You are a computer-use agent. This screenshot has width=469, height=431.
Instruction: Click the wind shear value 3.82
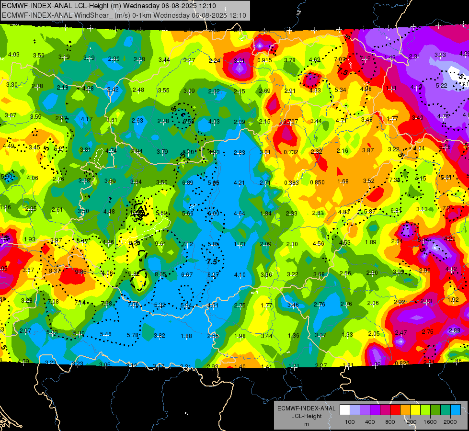[x=160, y=336]
